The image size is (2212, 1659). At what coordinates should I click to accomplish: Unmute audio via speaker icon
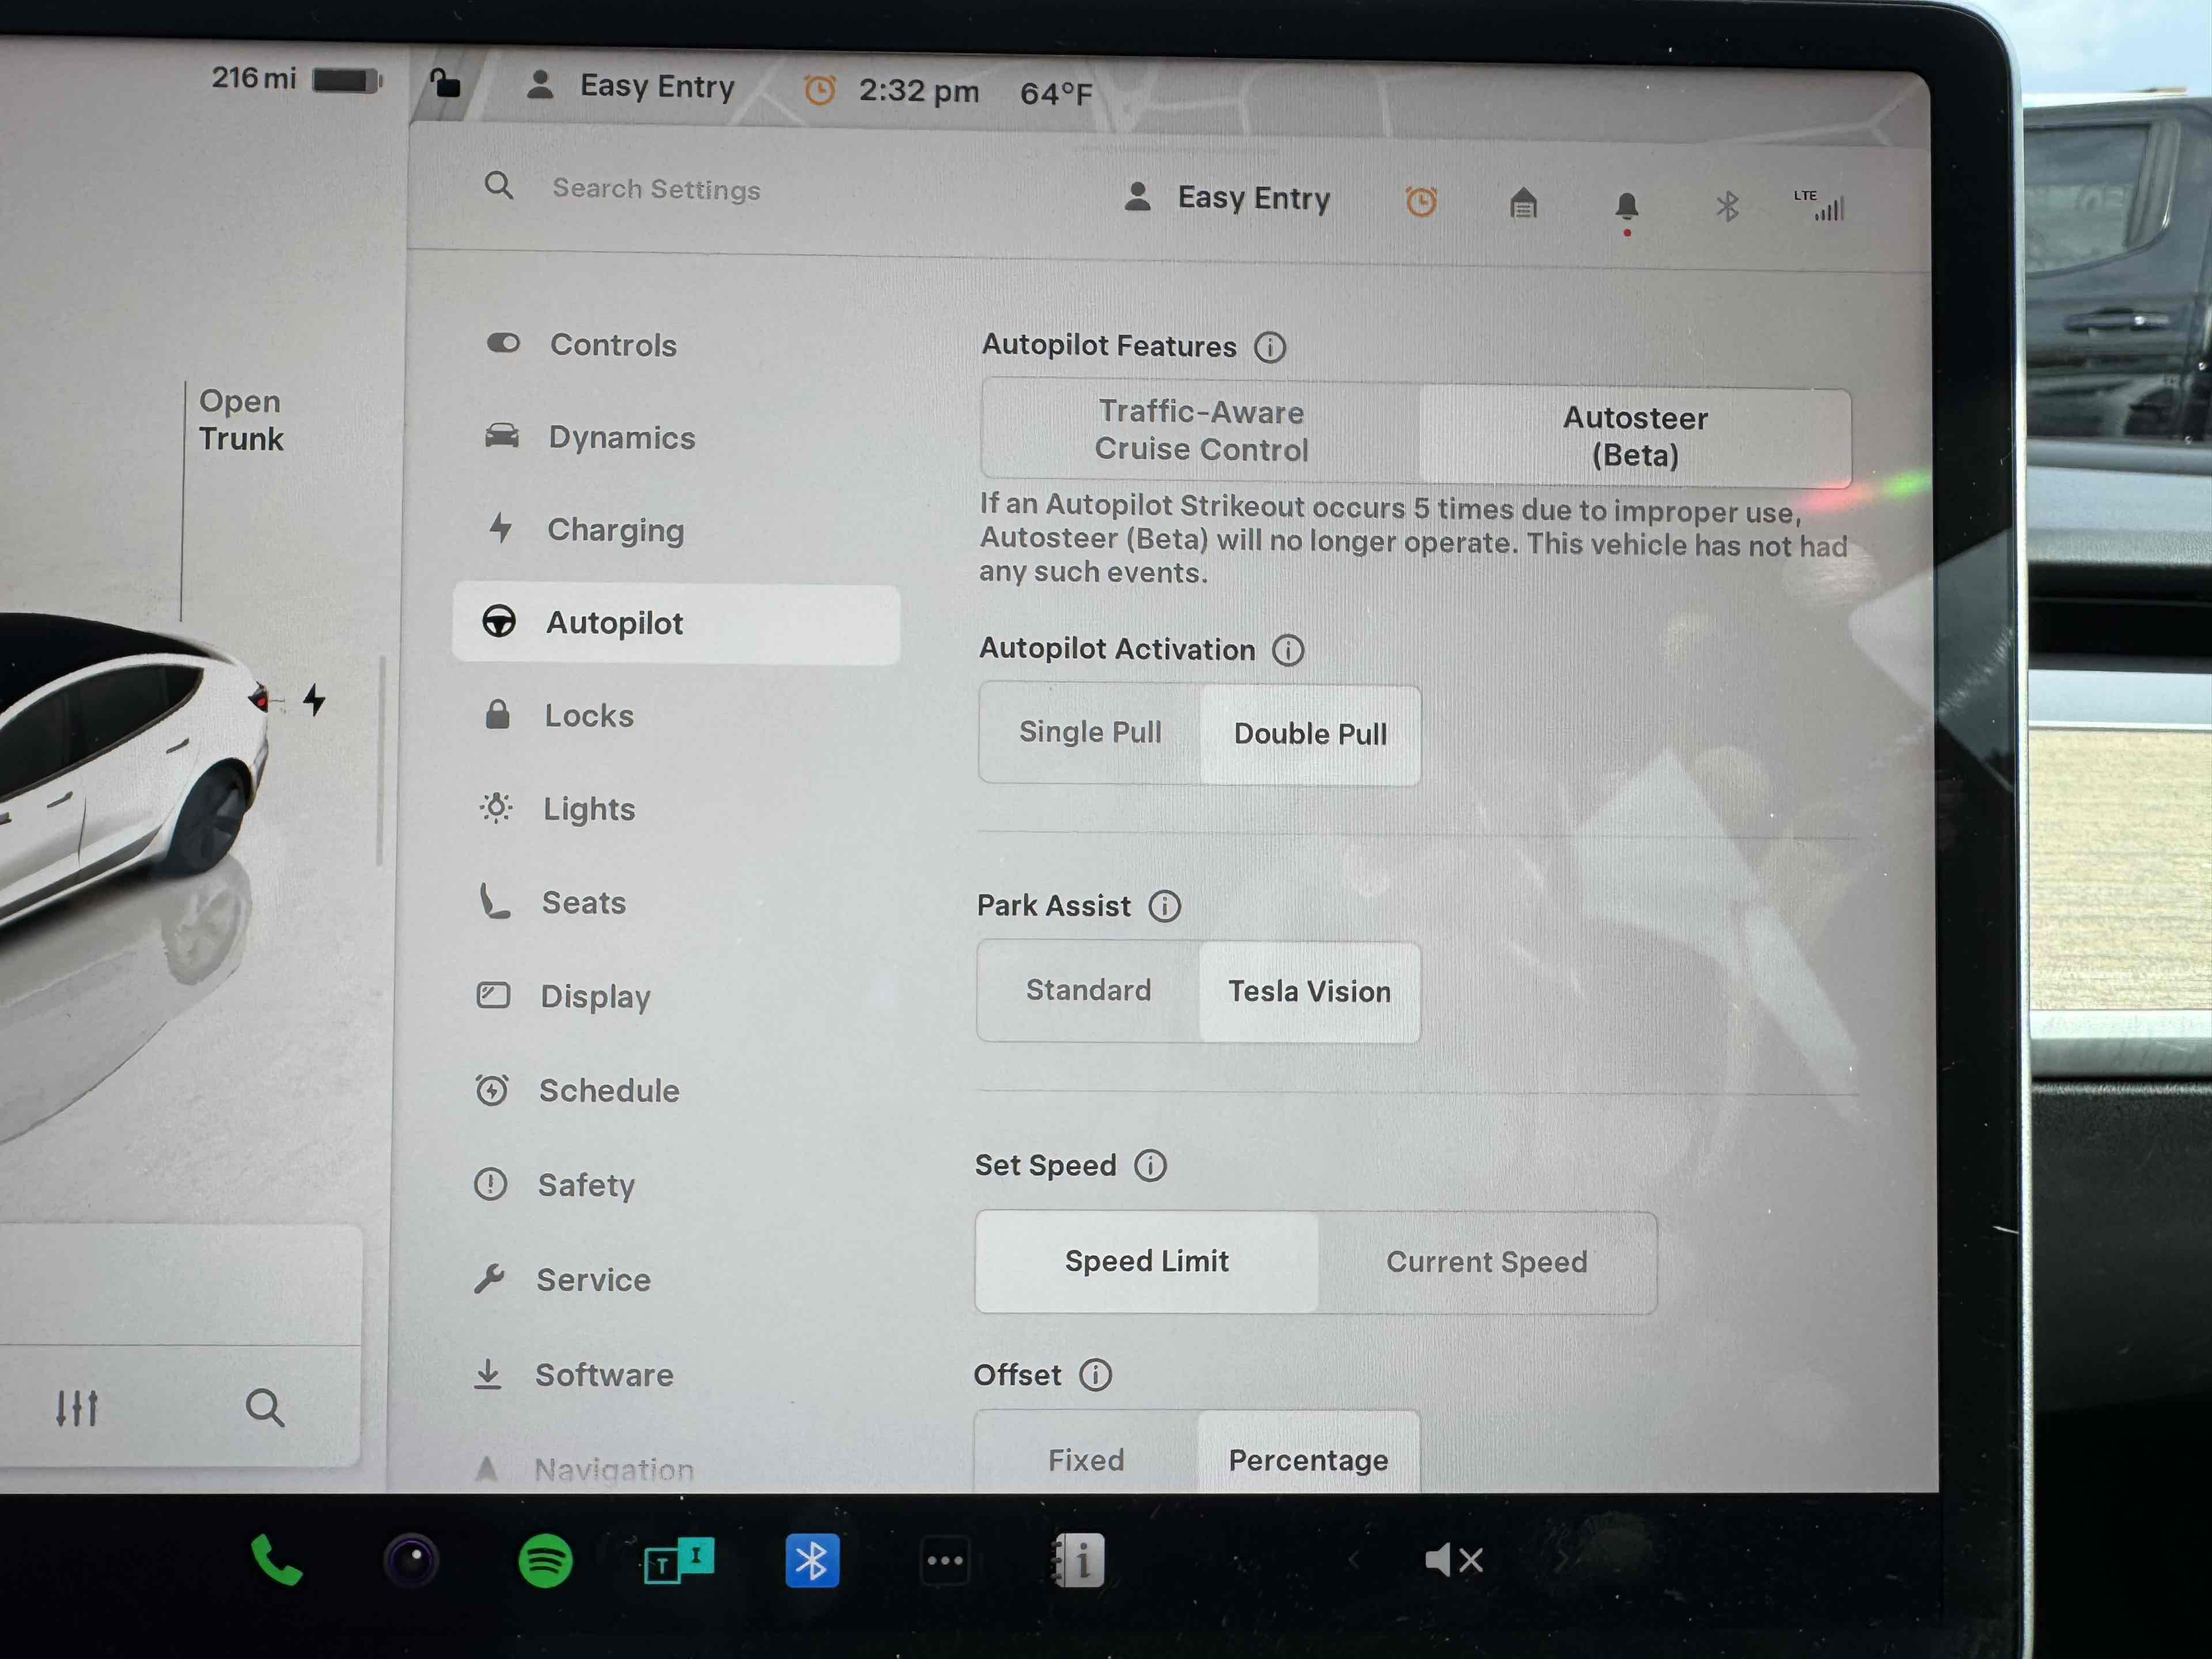[1453, 1559]
